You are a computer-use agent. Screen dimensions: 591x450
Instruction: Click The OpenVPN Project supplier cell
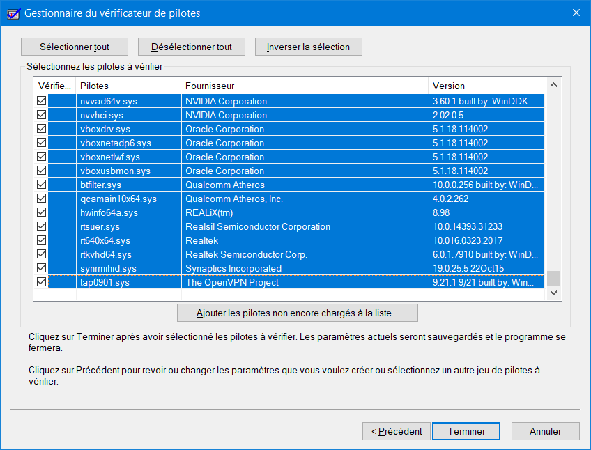point(305,282)
